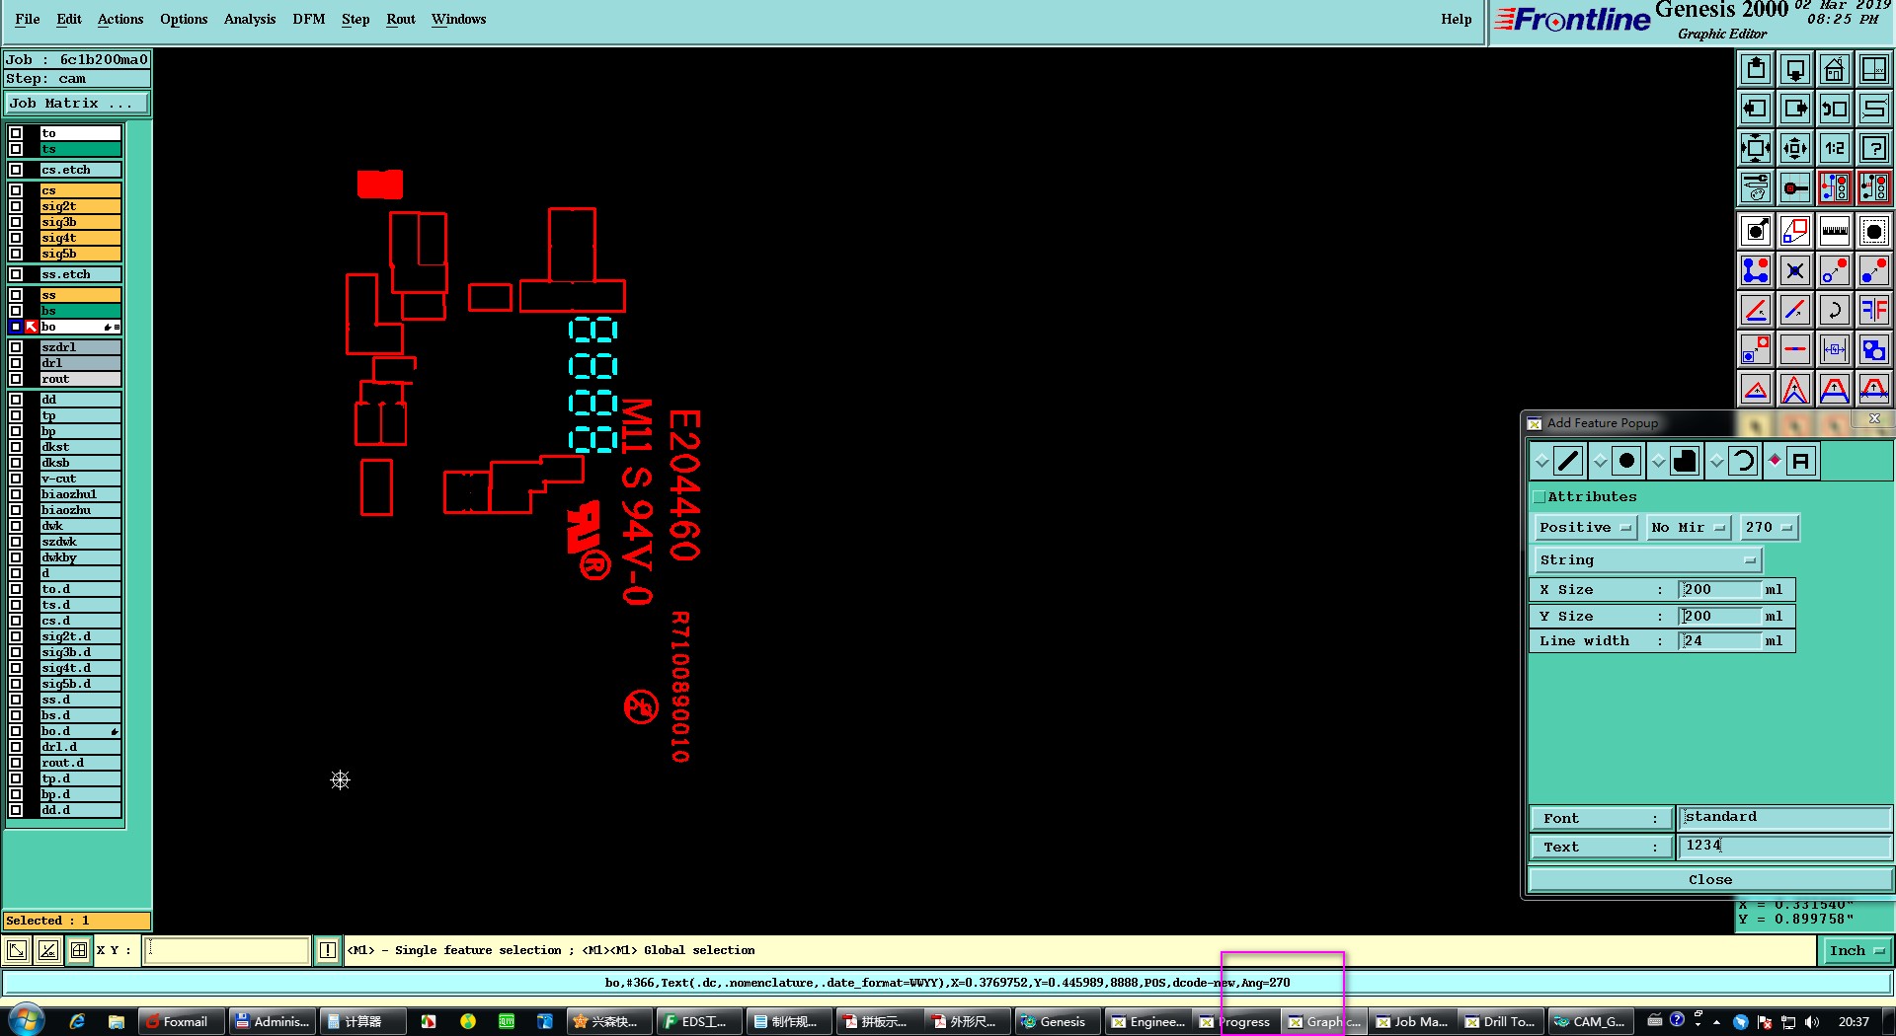The height and width of the screenshot is (1036, 1896).
Task: Open the Rout menu
Action: [x=401, y=19]
